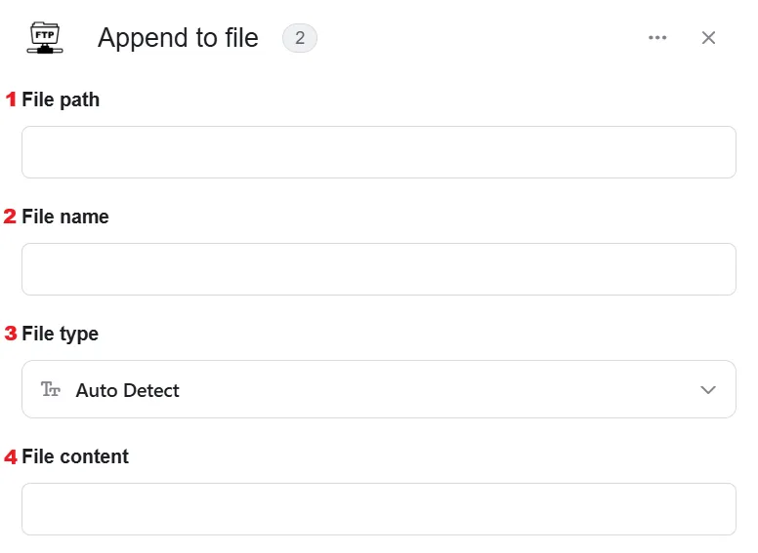Click the red number 4 marker
Viewport: 758px width, 553px height.
[11, 457]
